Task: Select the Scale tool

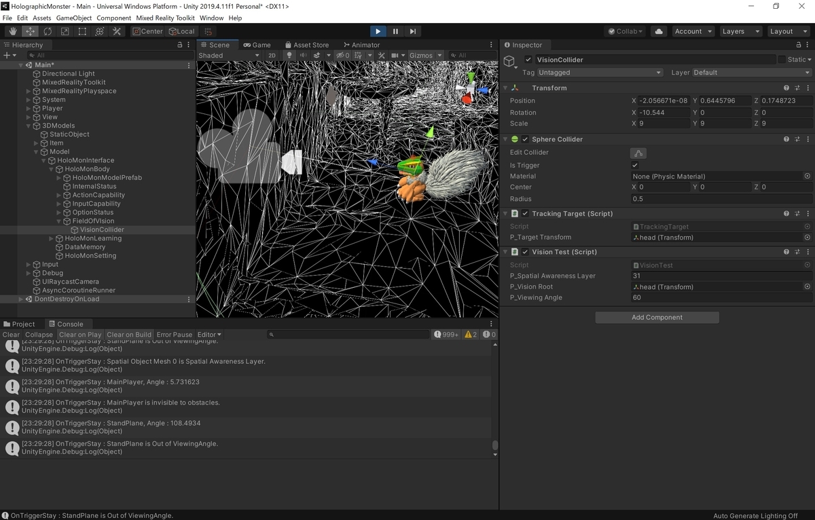Action: [65, 31]
